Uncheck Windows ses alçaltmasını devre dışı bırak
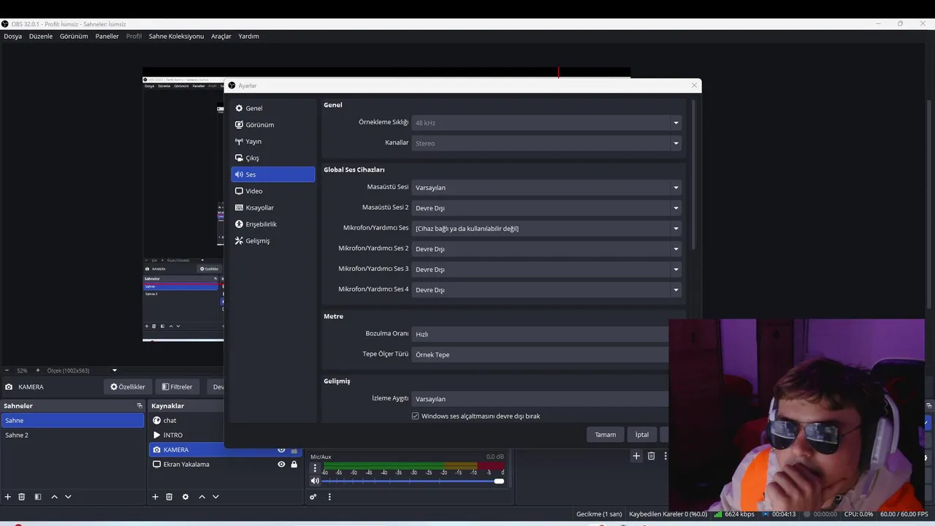This screenshot has height=526, width=935. [x=416, y=416]
